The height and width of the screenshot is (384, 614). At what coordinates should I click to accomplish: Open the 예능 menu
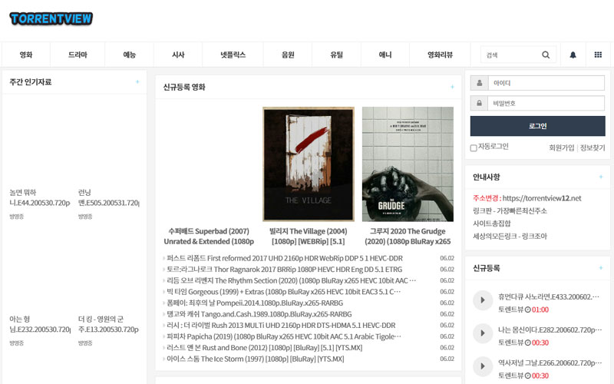click(129, 55)
